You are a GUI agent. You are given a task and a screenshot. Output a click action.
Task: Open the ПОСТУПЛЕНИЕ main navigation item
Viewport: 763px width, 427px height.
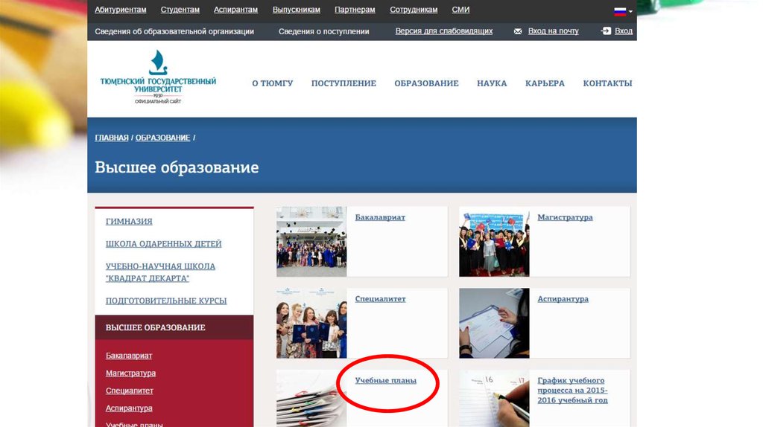point(343,83)
